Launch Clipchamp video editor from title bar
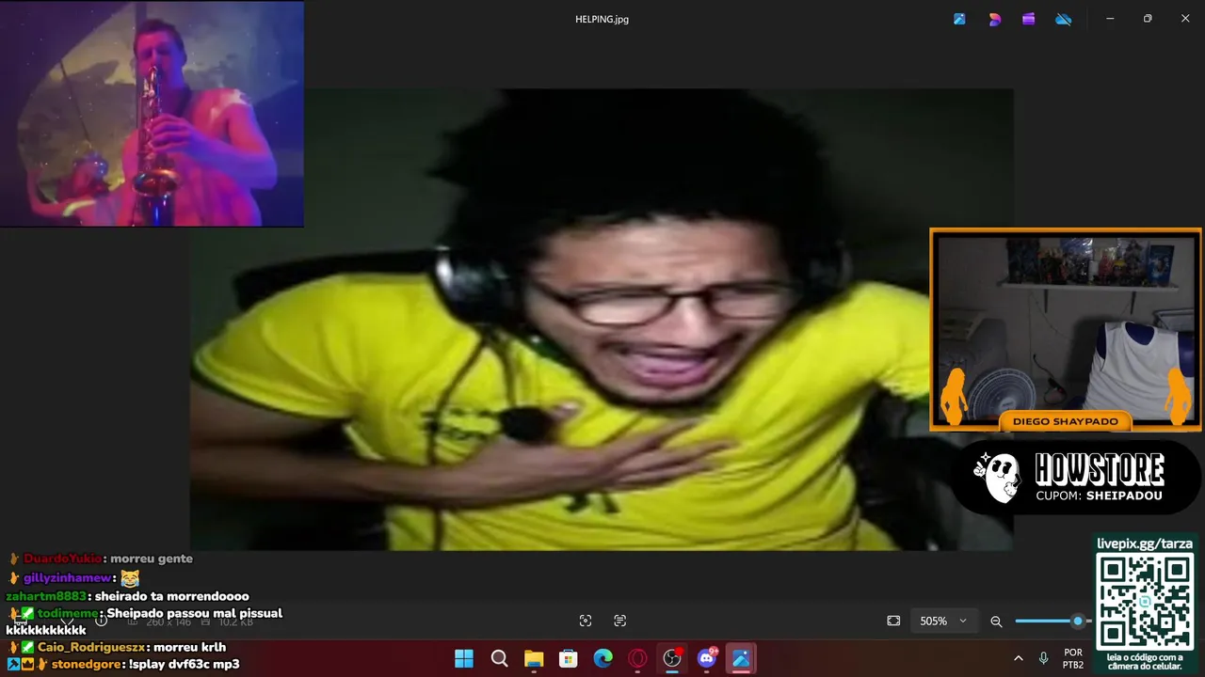This screenshot has width=1205, height=677. [x=1029, y=19]
